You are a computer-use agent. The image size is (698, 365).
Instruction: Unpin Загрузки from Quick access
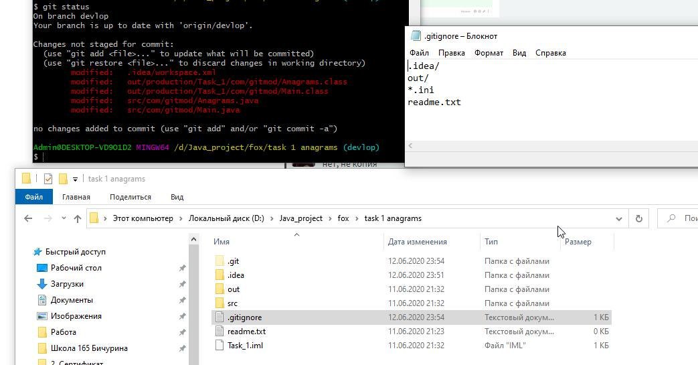point(182,285)
